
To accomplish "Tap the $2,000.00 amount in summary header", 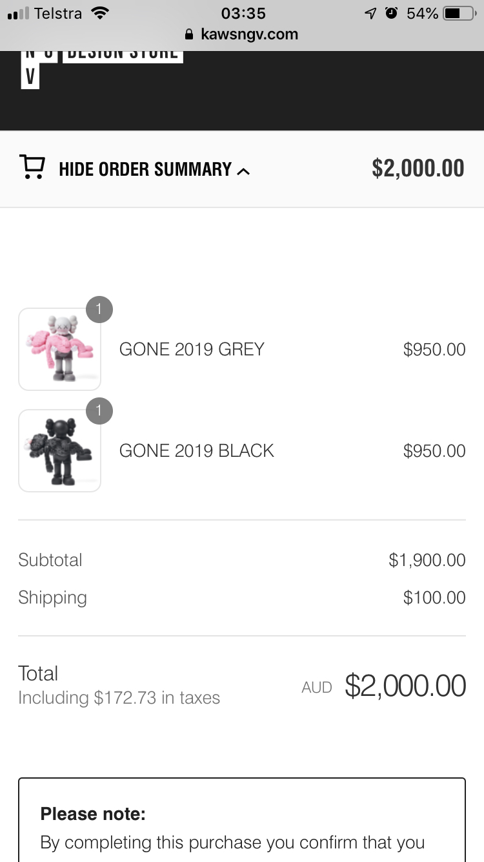I will [418, 168].
